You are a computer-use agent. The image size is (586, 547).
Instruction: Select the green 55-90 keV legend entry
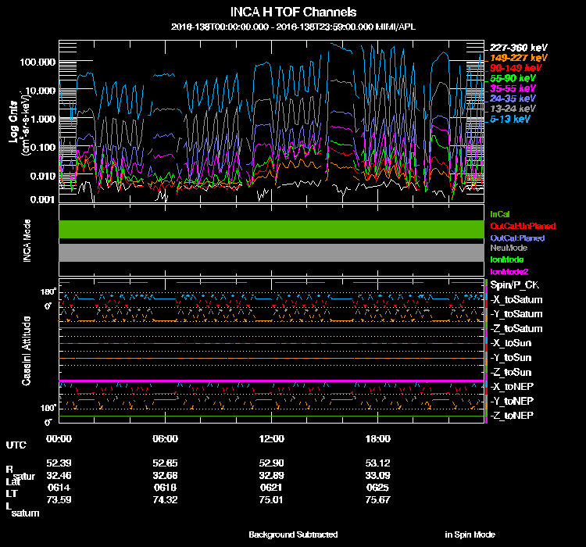(513, 78)
